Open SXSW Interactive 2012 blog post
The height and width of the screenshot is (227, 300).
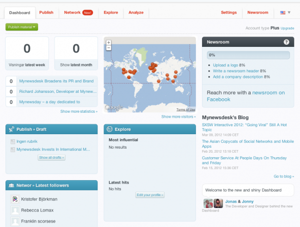(x=244, y=127)
